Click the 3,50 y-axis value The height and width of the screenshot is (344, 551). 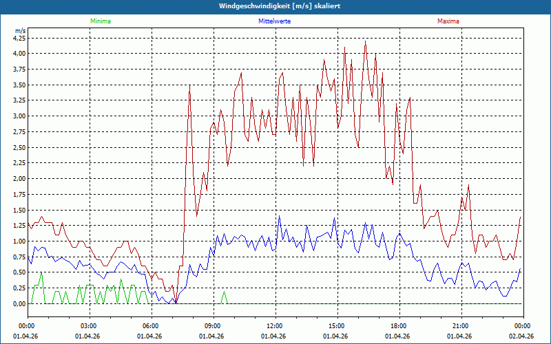tap(20, 85)
